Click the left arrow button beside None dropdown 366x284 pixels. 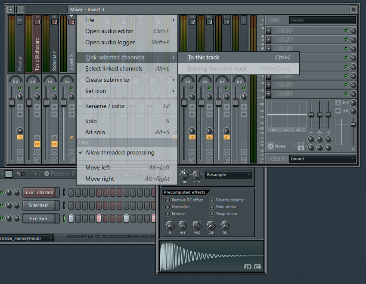pos(301,144)
